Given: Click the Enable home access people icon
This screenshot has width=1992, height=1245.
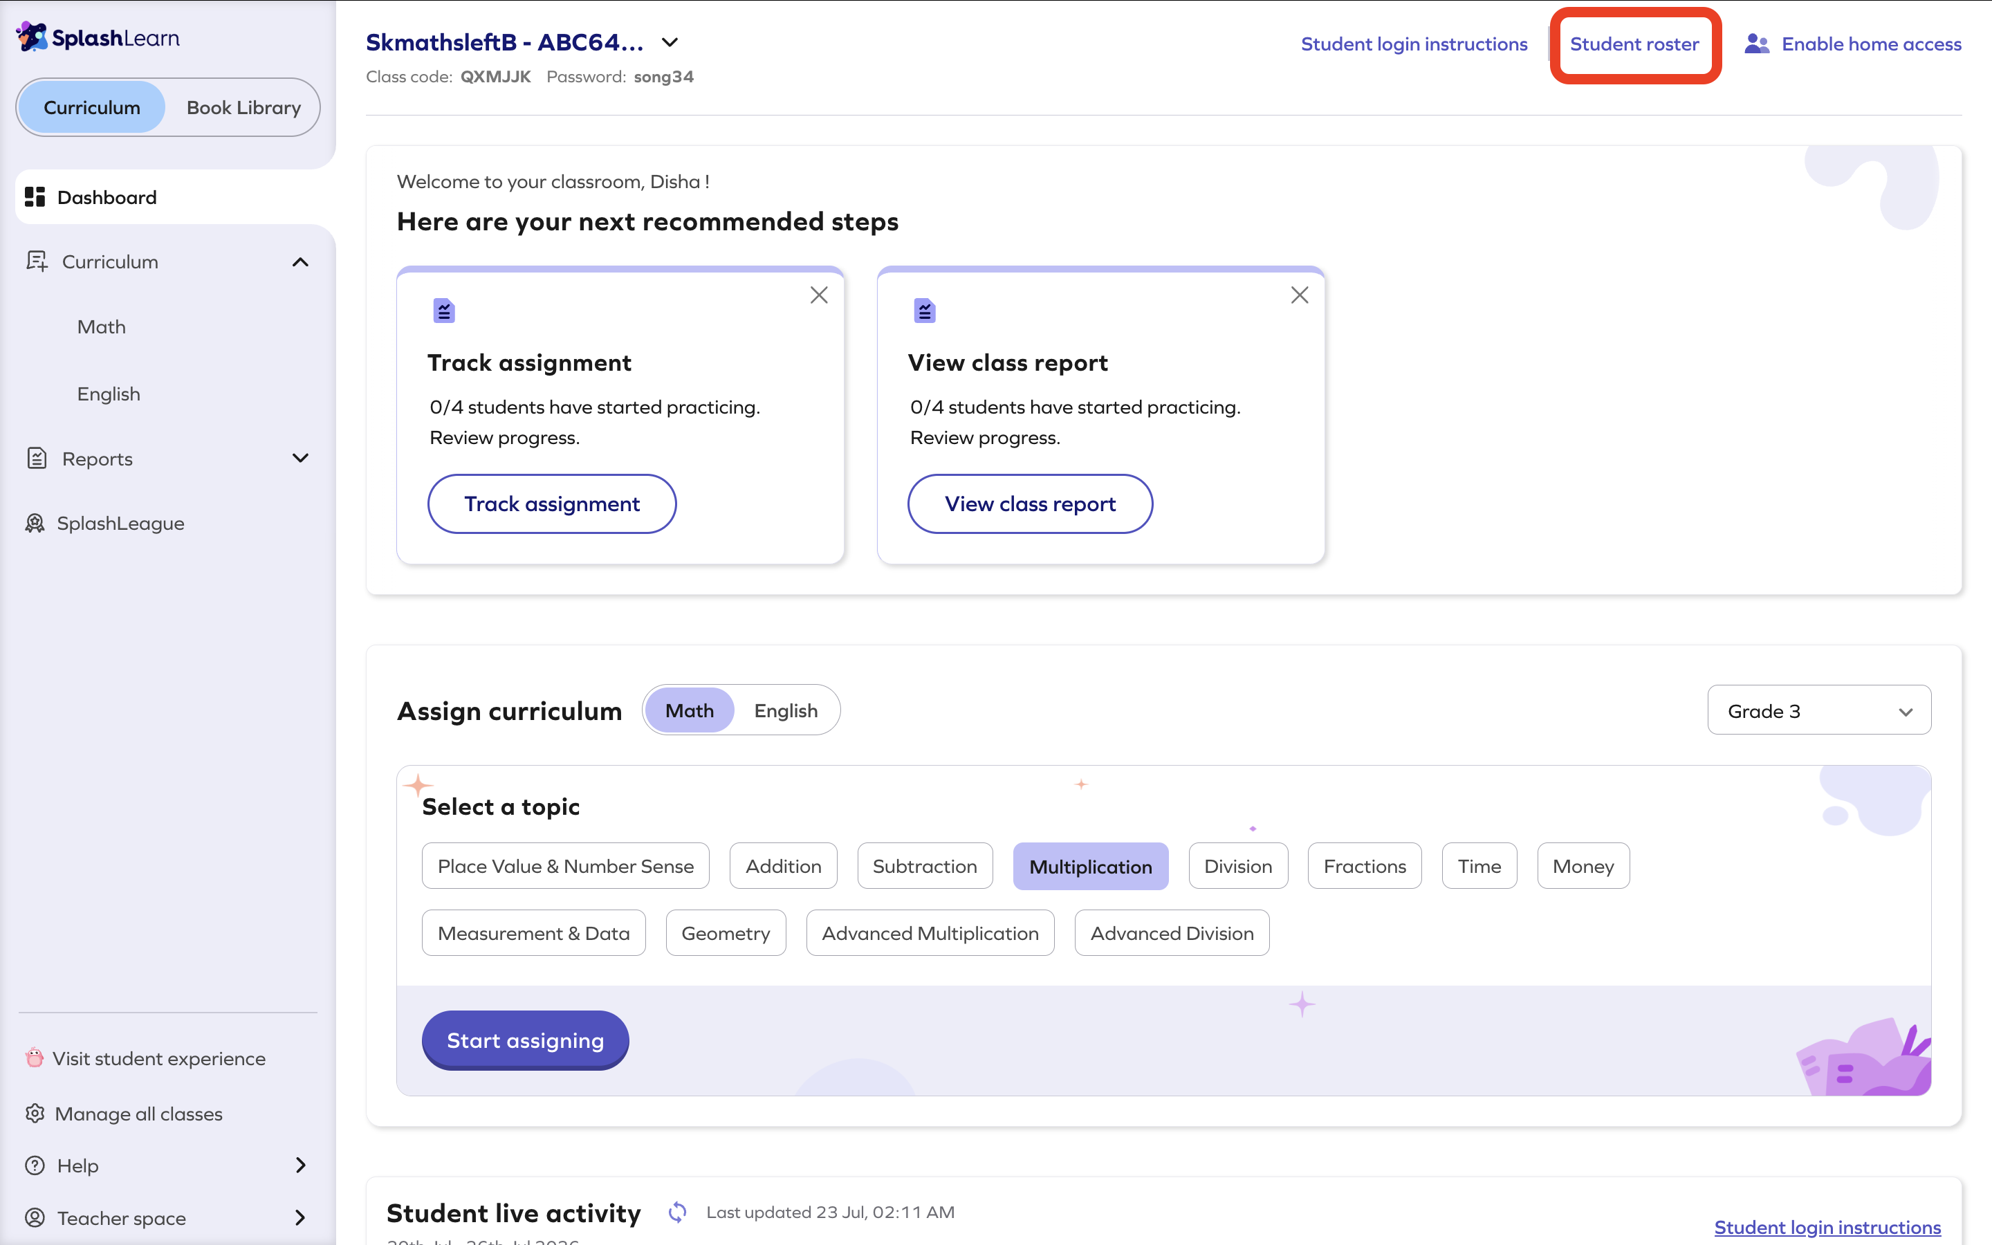Looking at the screenshot, I should pos(1757,44).
